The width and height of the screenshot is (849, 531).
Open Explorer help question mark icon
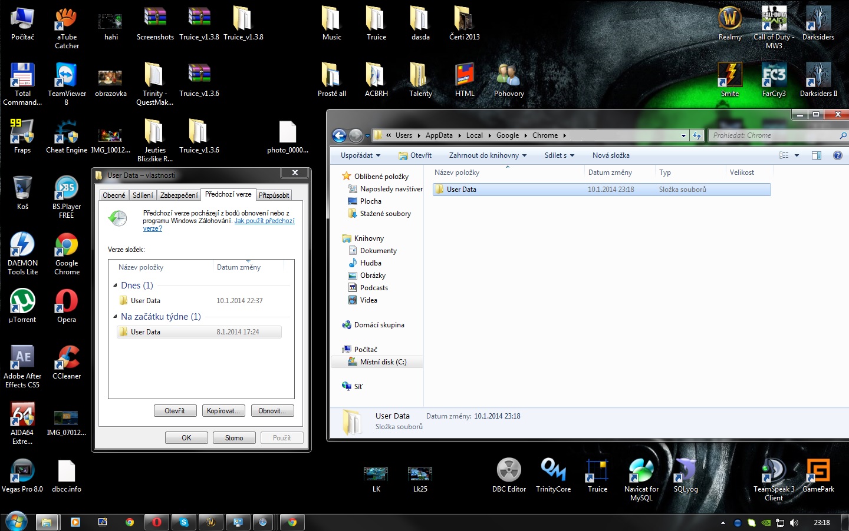click(837, 155)
